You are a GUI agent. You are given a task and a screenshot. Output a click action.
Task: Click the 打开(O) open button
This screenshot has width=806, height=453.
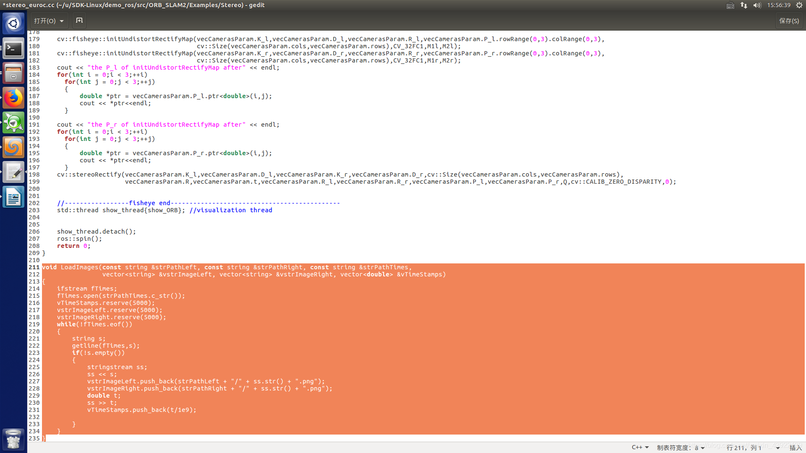pyautogui.click(x=45, y=21)
